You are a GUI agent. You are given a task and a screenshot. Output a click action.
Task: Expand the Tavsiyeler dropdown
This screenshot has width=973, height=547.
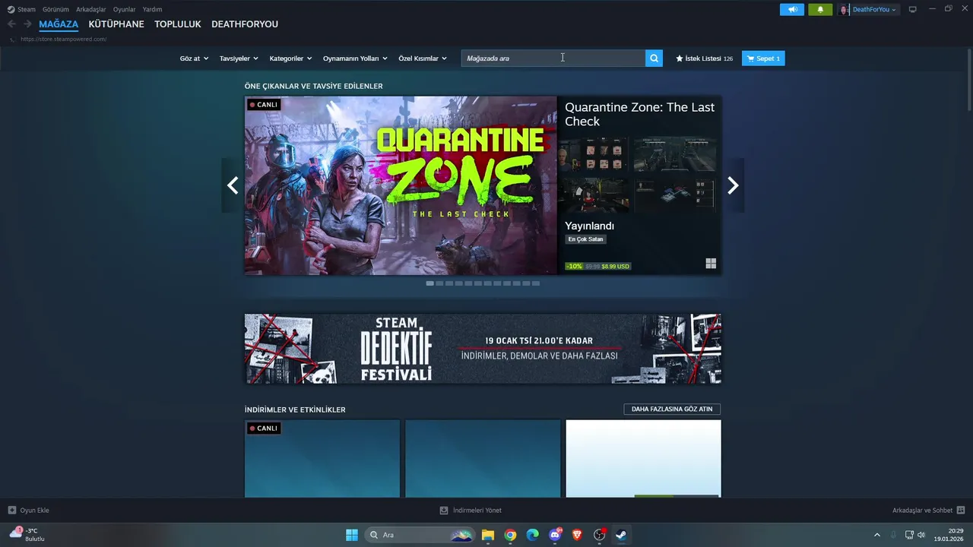(x=239, y=58)
